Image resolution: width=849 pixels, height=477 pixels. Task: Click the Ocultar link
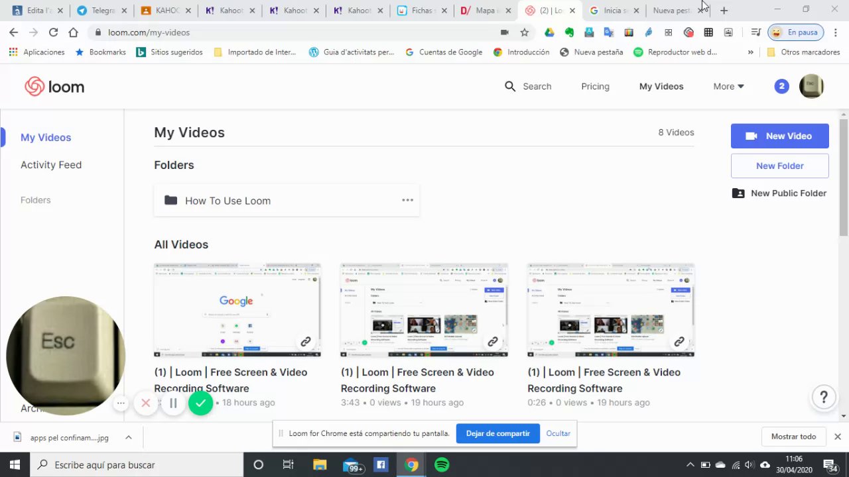click(x=558, y=433)
